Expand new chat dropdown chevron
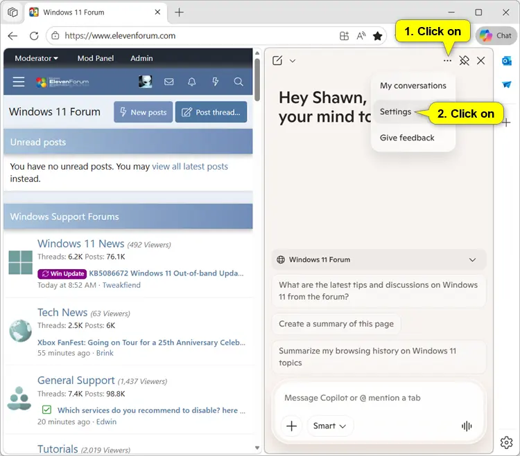The image size is (520, 456). [x=293, y=61]
